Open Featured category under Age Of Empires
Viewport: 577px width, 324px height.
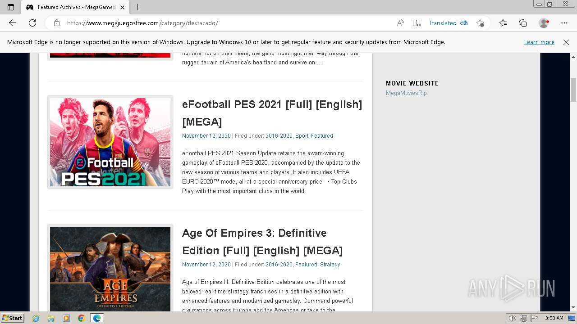pos(306,265)
